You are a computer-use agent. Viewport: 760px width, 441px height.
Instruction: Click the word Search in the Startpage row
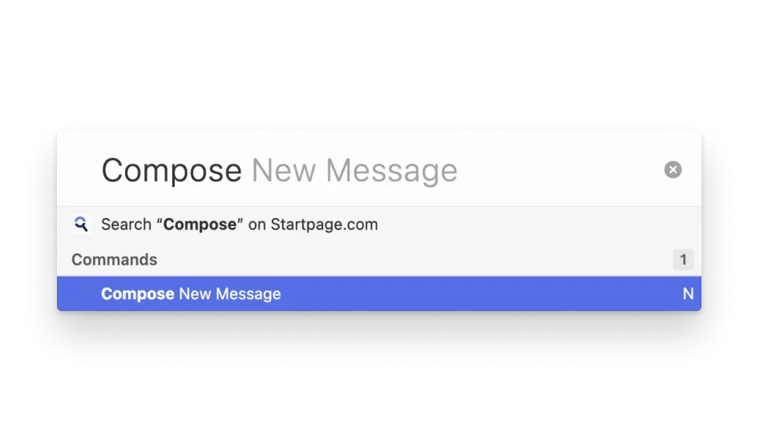tap(127, 225)
